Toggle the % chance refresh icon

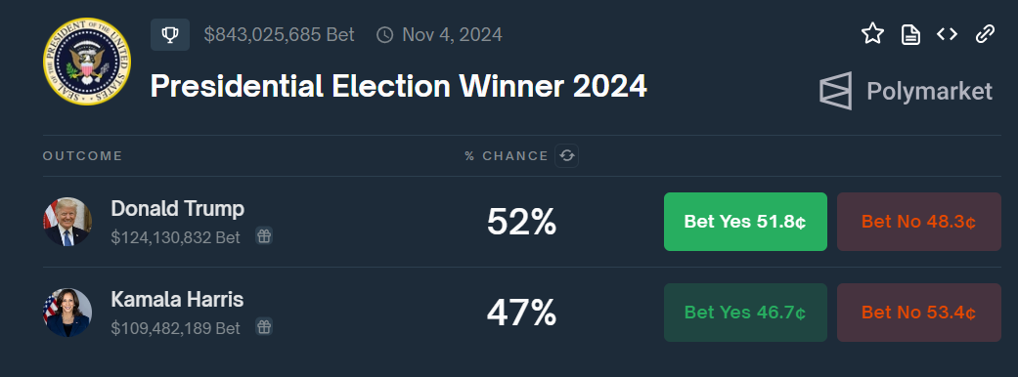point(567,155)
